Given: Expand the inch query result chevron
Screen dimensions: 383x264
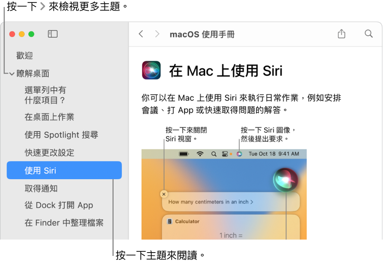Looking at the screenshot, I should coord(252,202).
